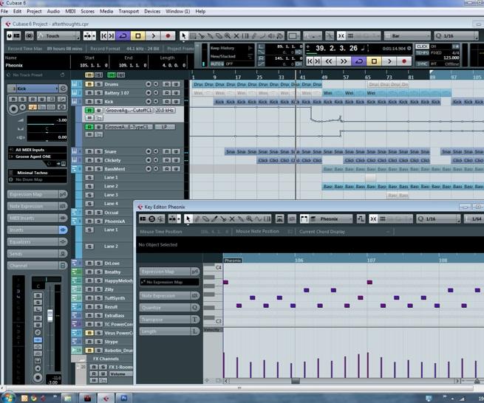This screenshot has height=403, width=484.
Task: Toggle the Snap button in project toolbar
Action: [341, 35]
